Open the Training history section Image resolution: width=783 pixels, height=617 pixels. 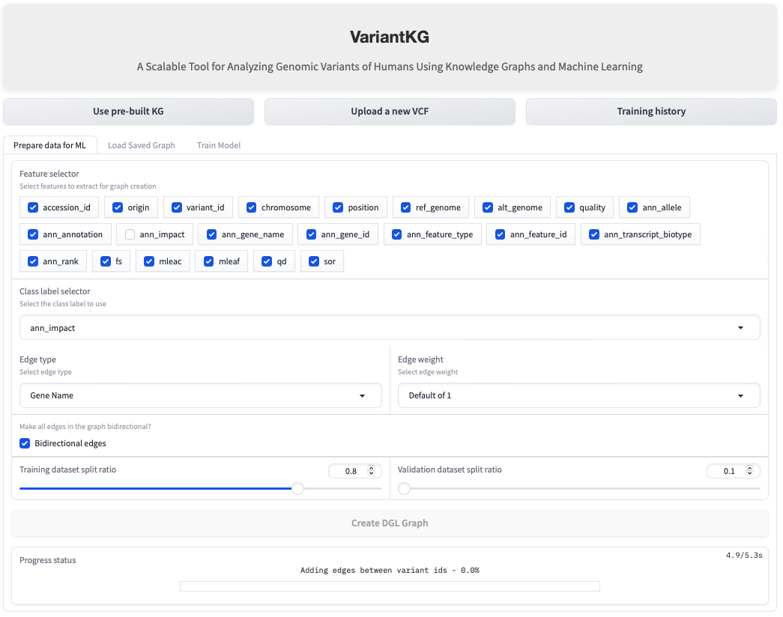point(651,112)
